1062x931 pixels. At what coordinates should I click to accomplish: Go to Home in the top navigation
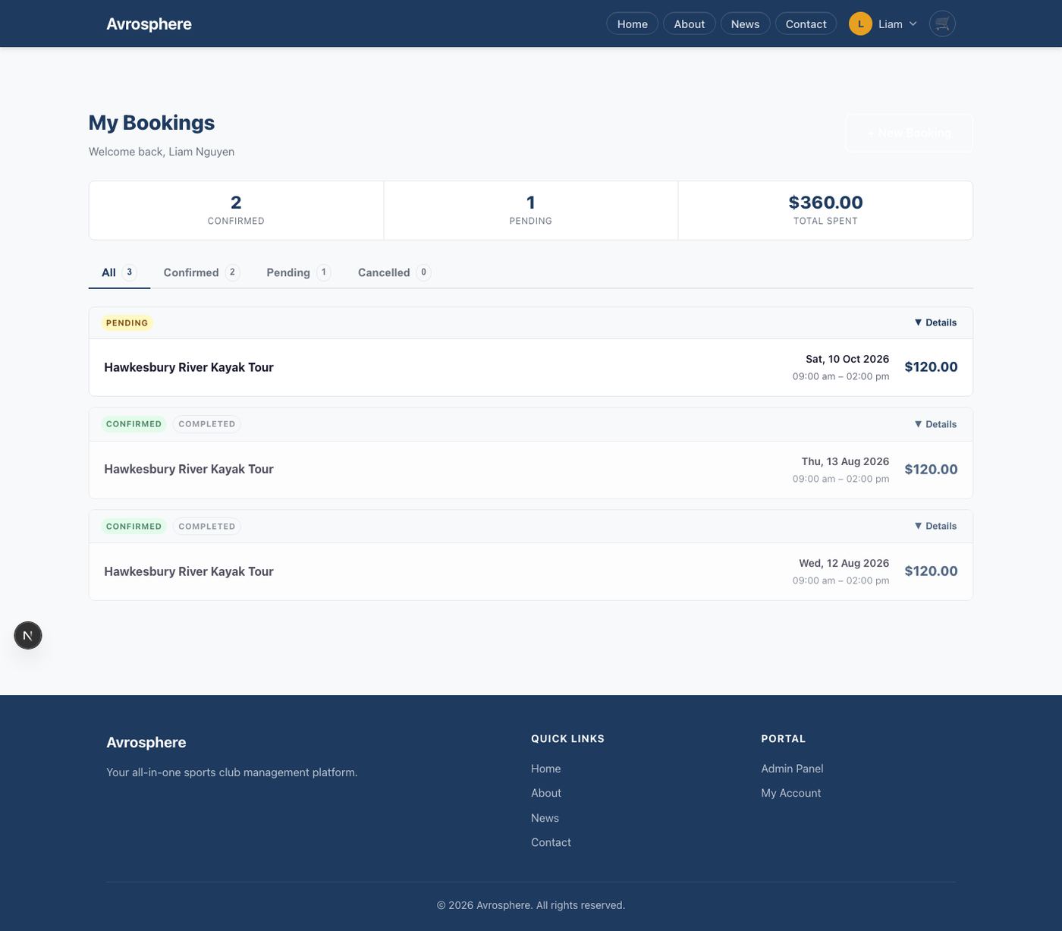632,24
